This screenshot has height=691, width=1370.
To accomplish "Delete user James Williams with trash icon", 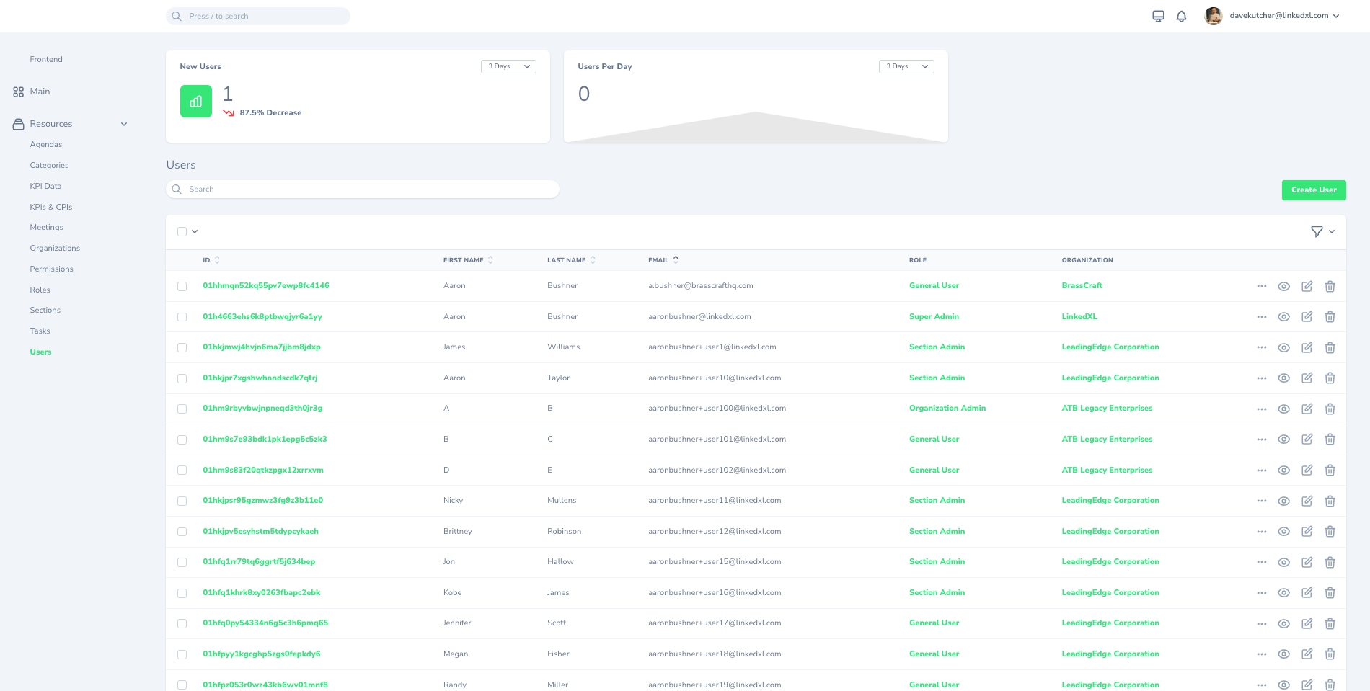I will click(1330, 347).
